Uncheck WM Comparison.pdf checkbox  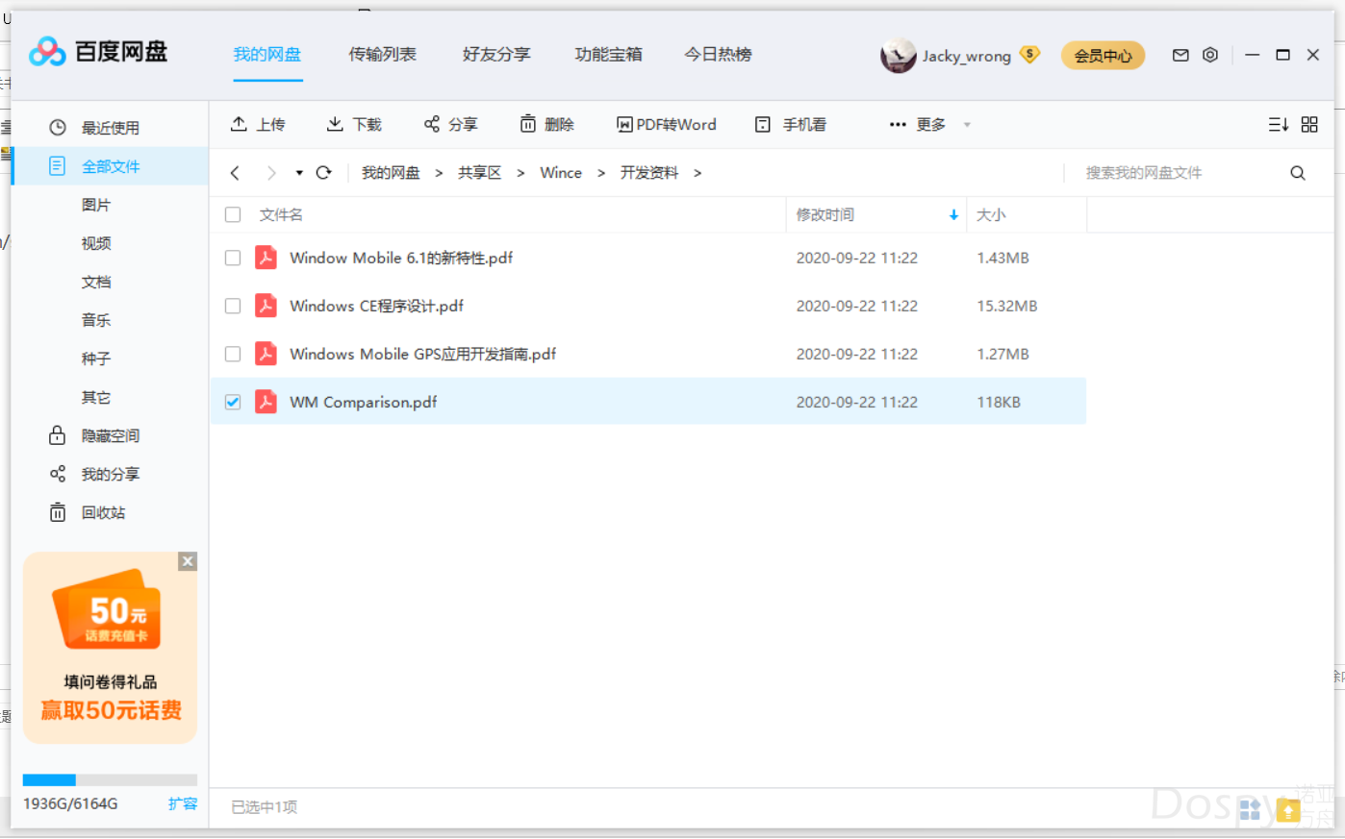click(233, 402)
